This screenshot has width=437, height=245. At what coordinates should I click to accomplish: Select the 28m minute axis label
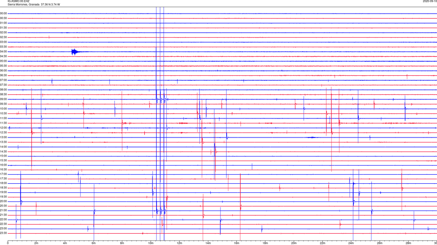408,243
